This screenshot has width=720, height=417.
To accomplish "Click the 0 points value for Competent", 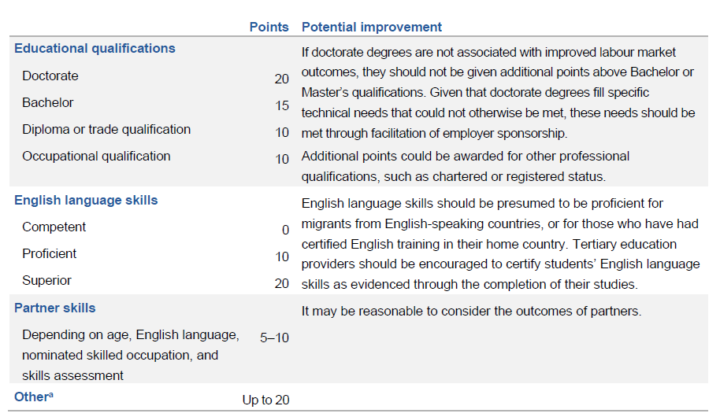I will coord(285,230).
